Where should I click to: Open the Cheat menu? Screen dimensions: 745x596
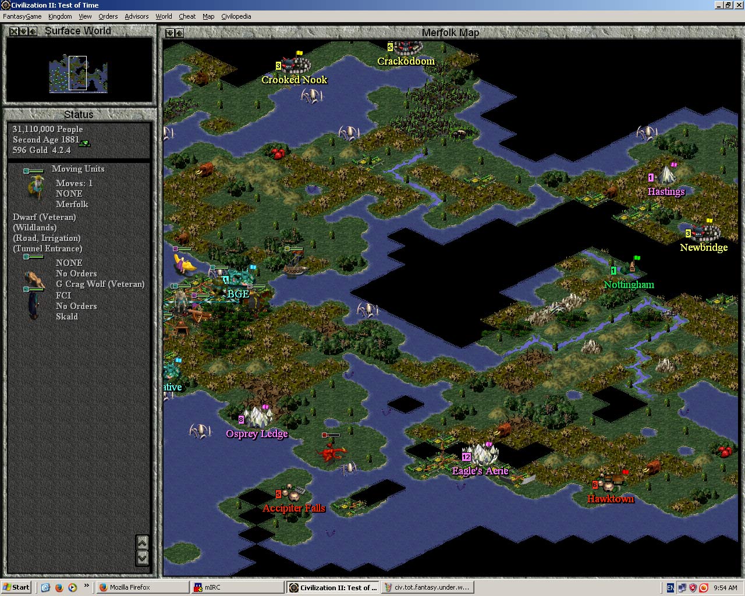coord(187,16)
